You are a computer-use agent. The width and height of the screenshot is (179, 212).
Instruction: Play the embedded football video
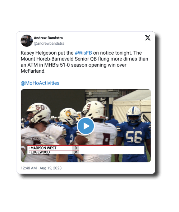[x=86, y=126]
